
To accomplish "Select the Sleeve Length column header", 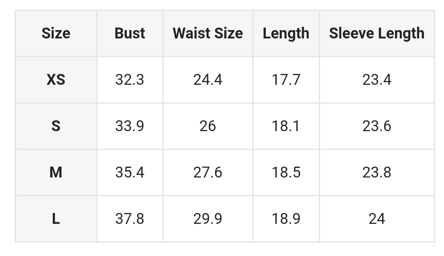I will [x=377, y=33].
